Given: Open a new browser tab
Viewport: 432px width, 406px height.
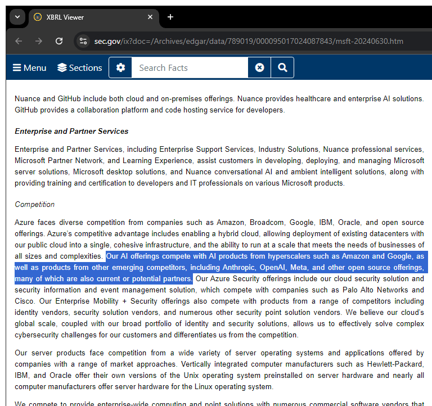Looking at the screenshot, I should coord(170,17).
